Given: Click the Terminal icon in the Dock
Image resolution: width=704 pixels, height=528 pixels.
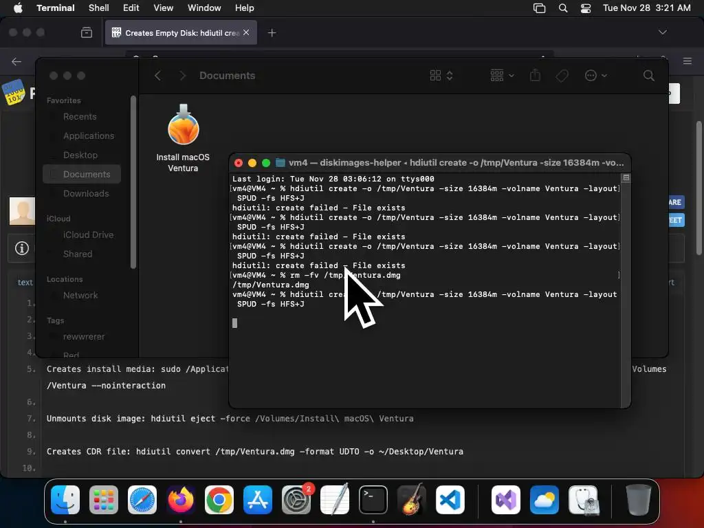Looking at the screenshot, I should pos(373,500).
